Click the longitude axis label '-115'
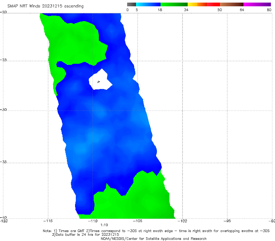 48,221
